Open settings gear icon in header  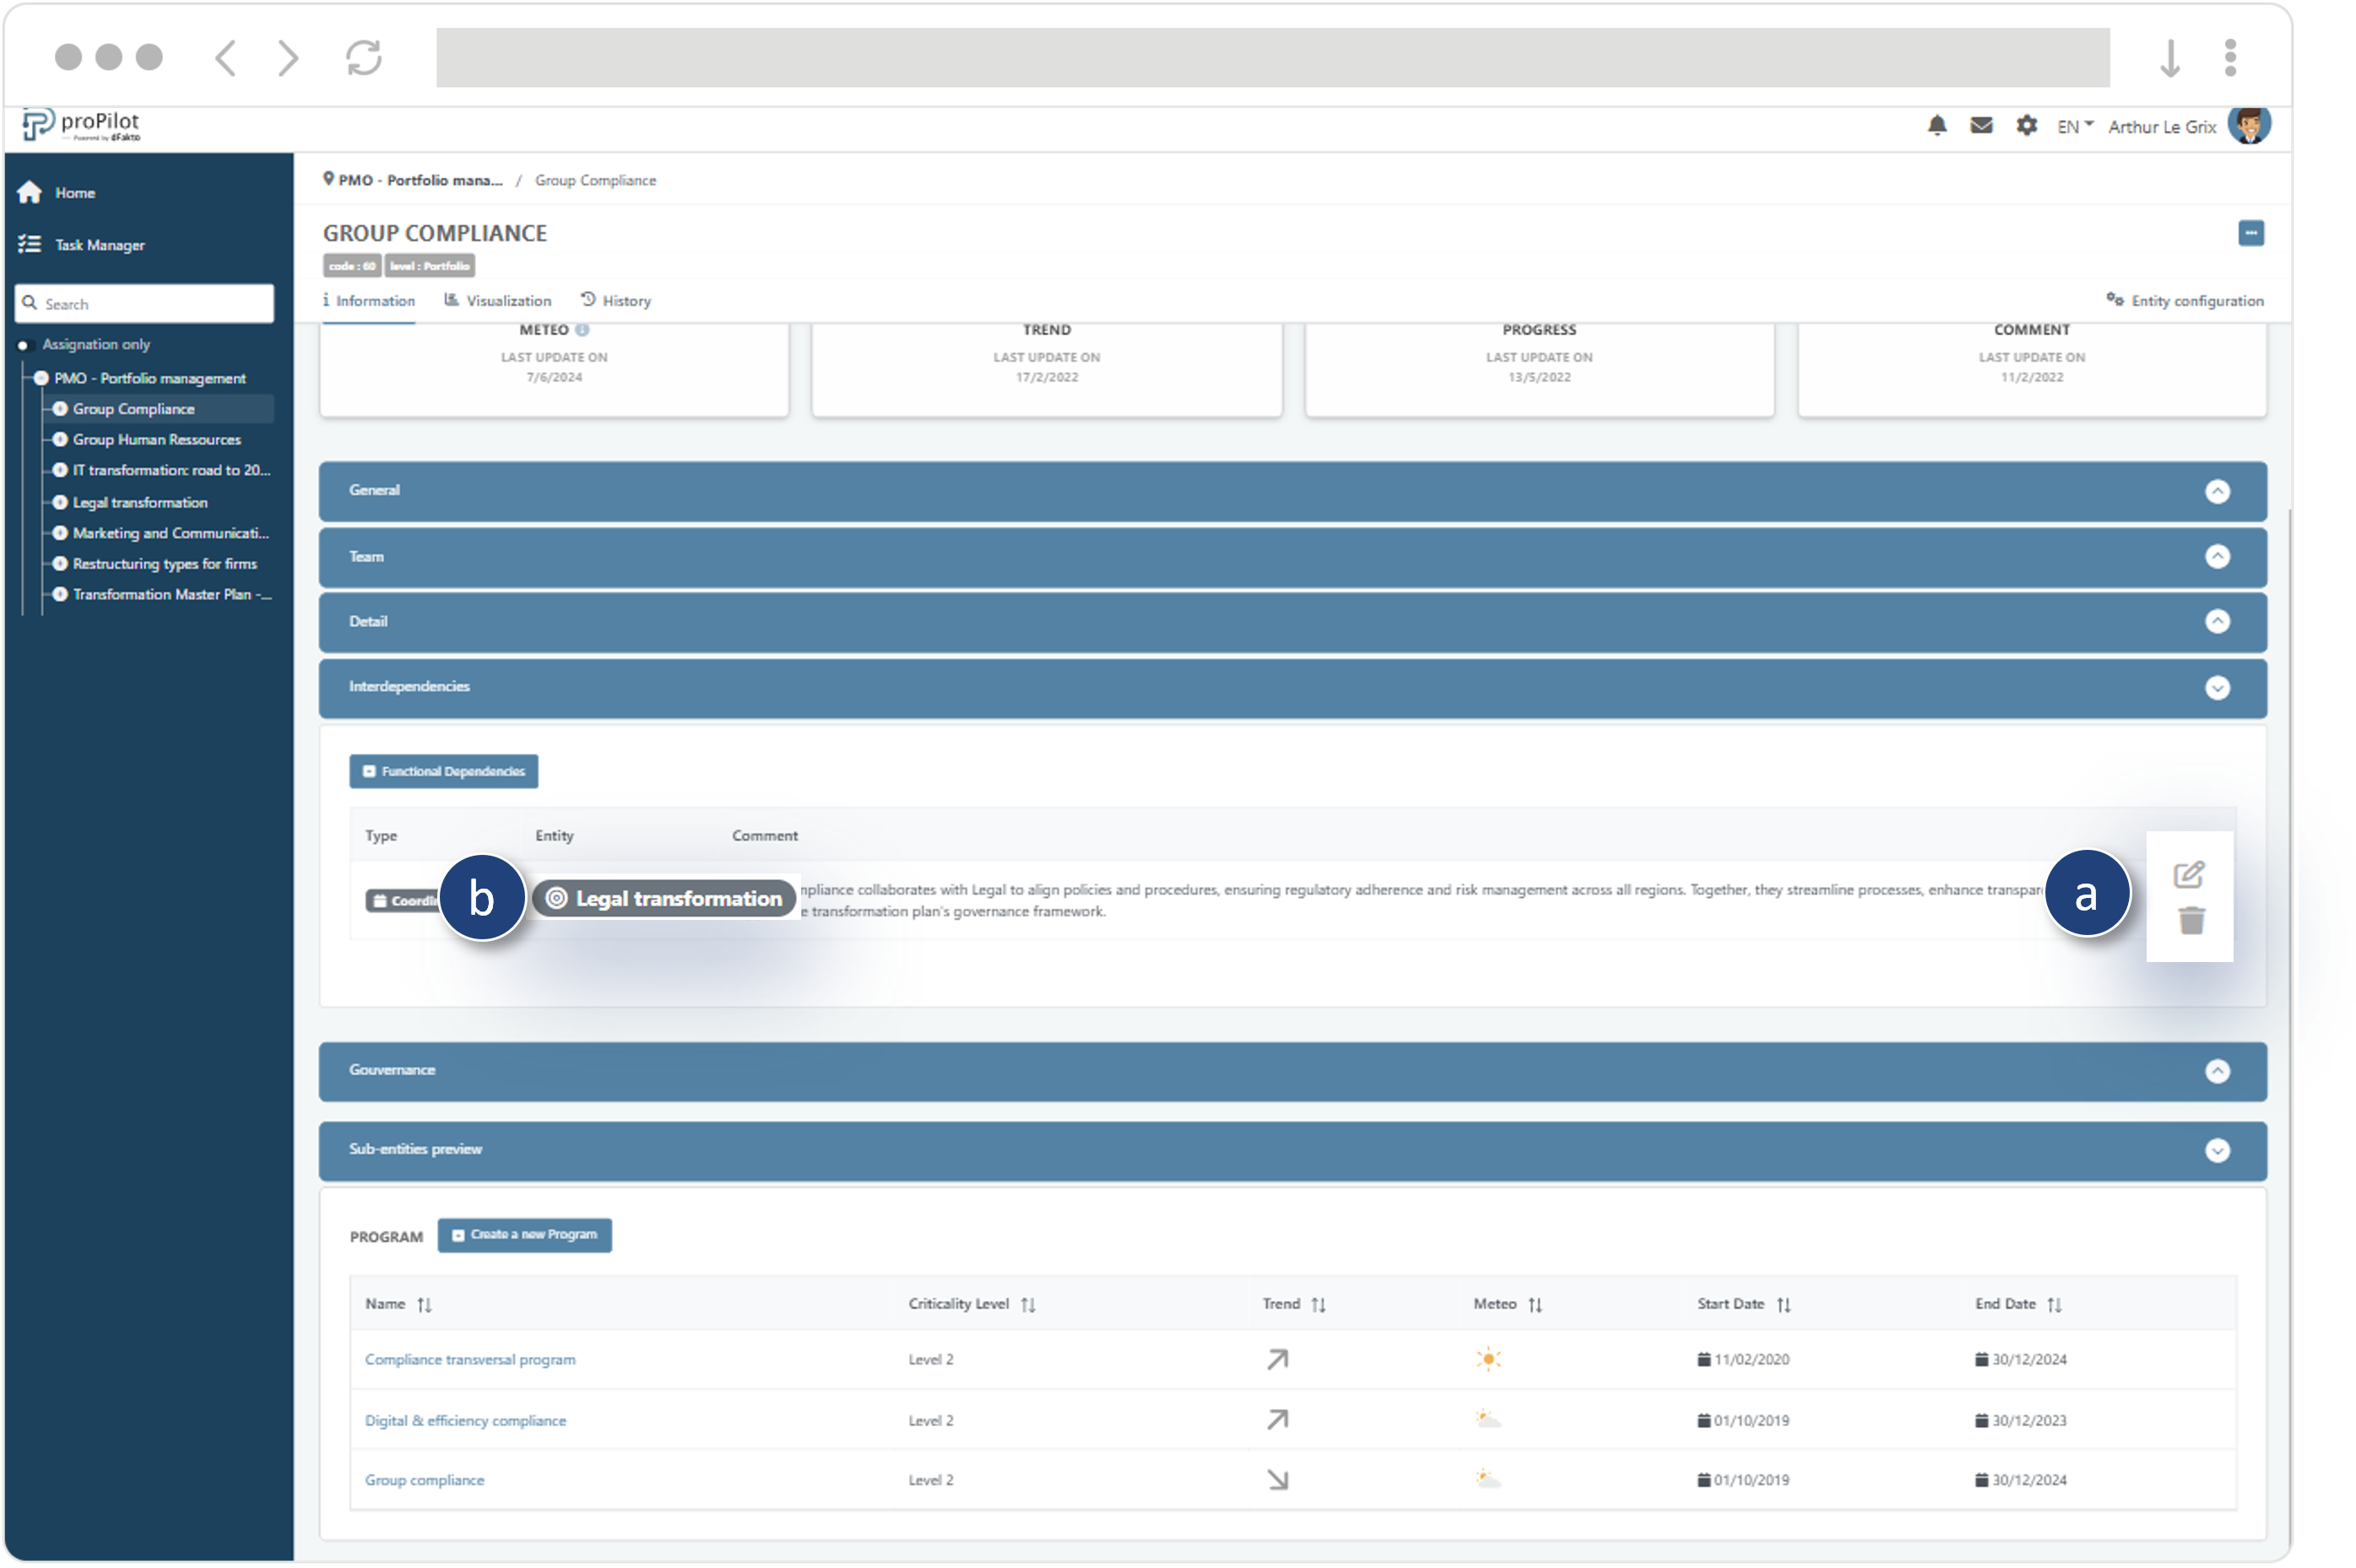(2026, 126)
